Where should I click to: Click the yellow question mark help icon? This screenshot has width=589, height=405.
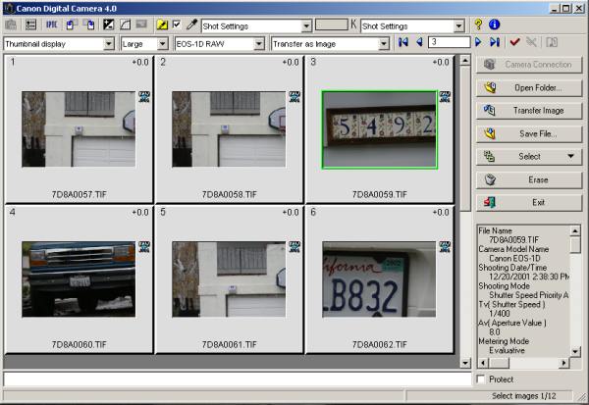(x=478, y=25)
